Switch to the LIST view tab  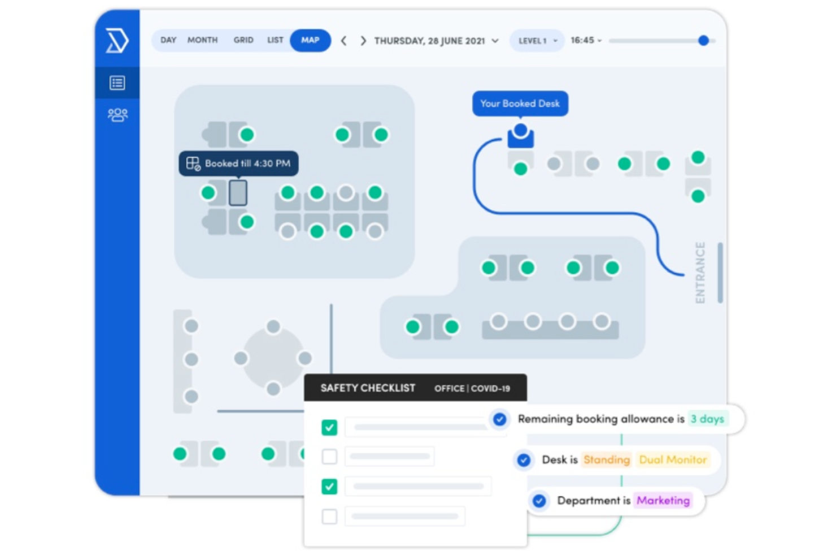coord(275,40)
